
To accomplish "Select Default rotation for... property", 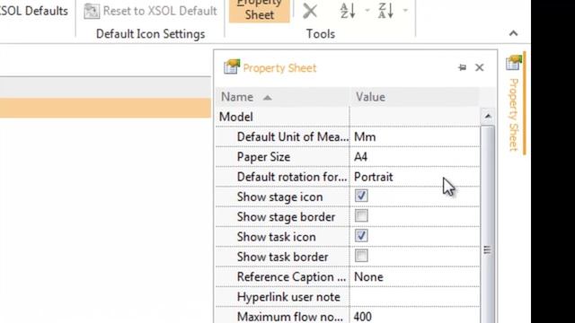I will coord(292,177).
